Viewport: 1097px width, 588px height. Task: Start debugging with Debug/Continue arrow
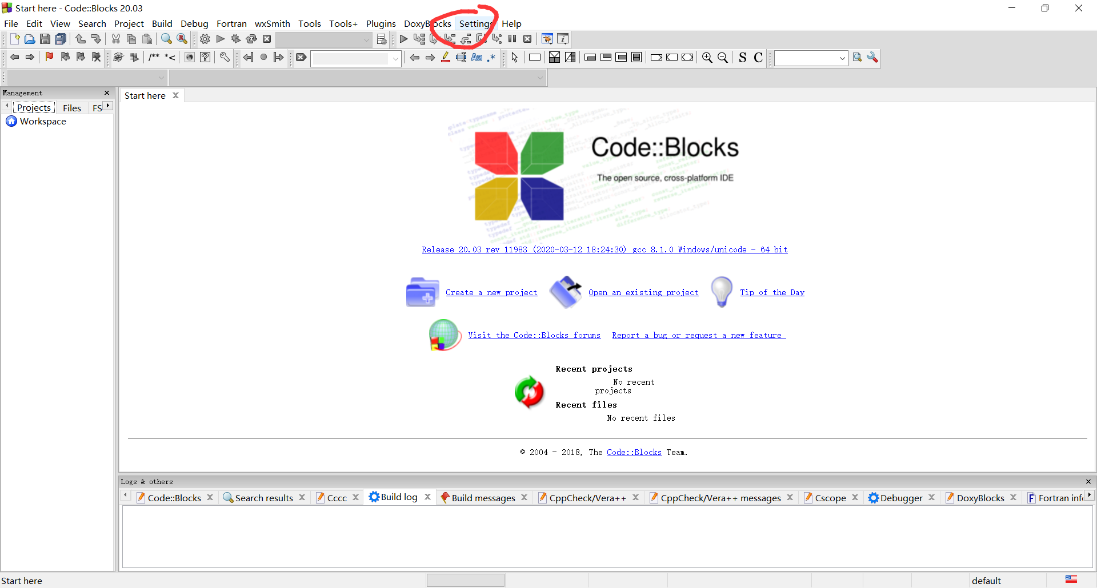tap(404, 39)
